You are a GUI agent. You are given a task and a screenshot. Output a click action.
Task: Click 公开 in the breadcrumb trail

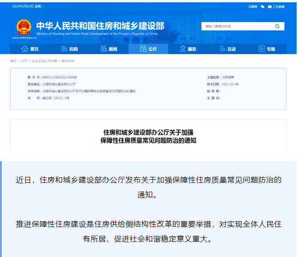(x=24, y=61)
